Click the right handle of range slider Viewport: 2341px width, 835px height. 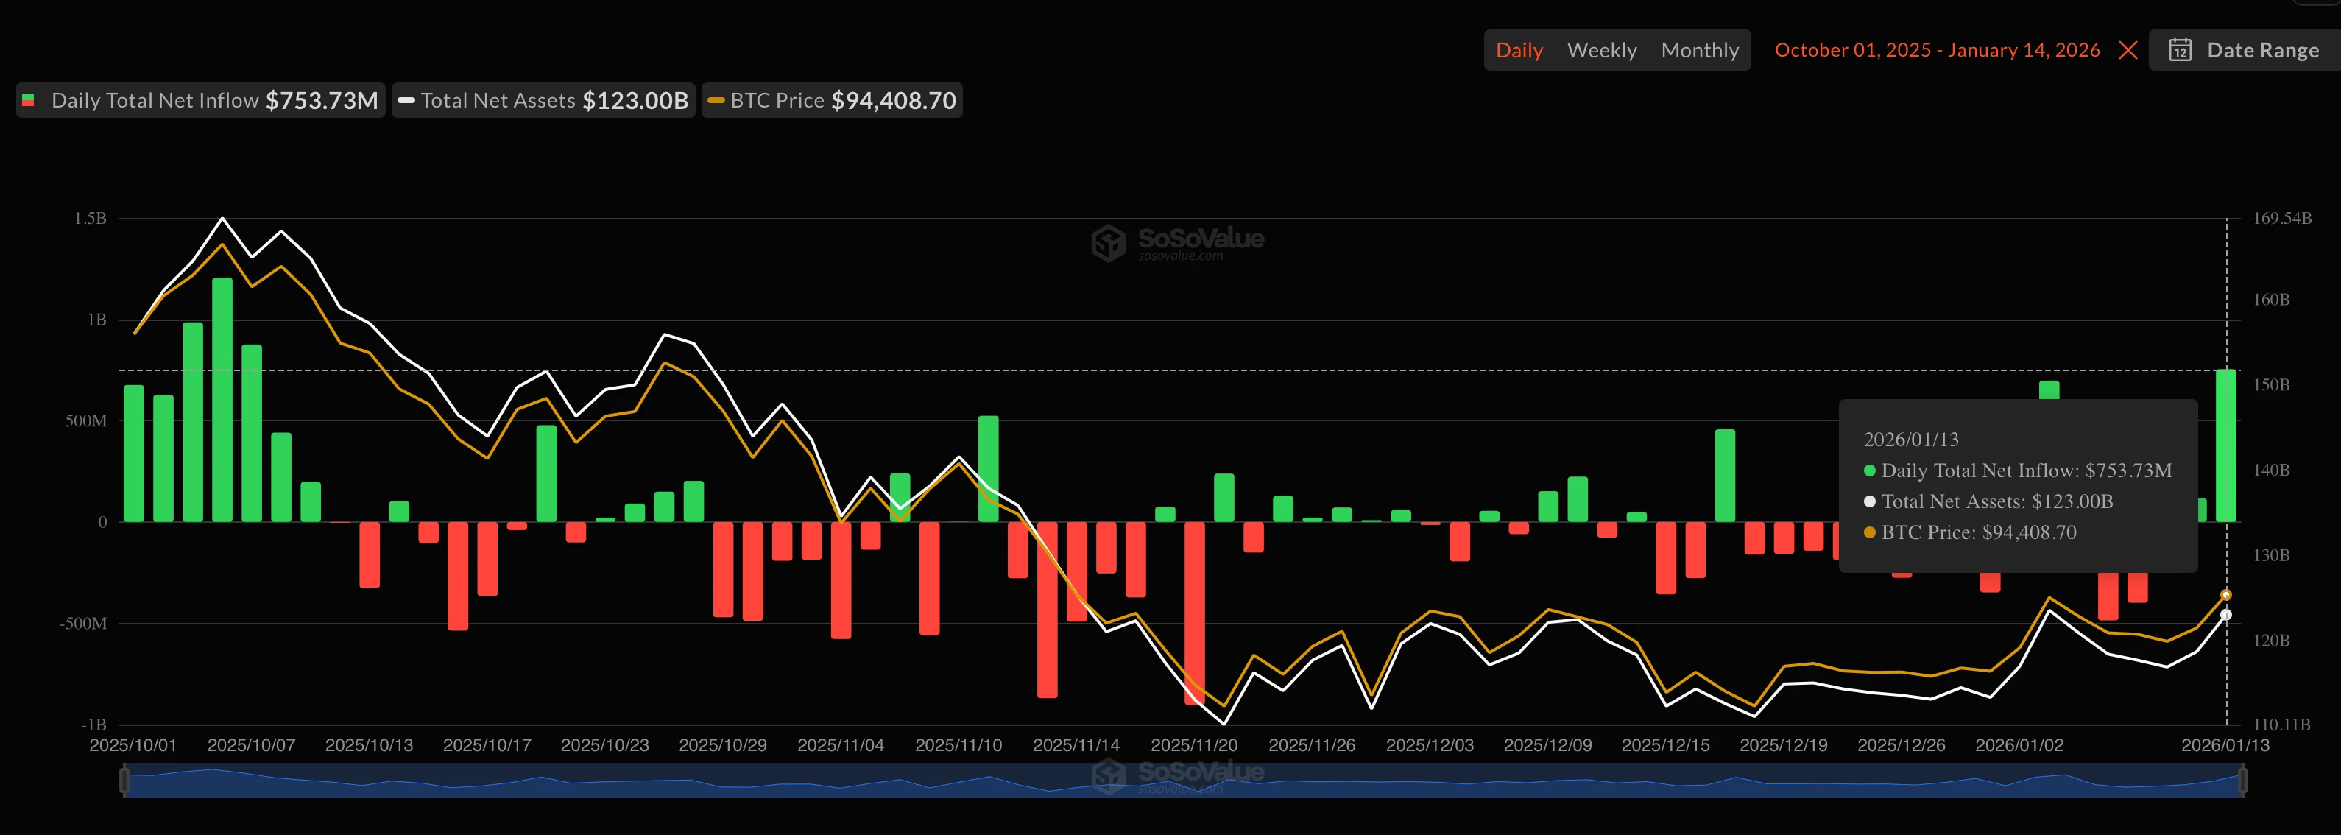tap(2242, 780)
